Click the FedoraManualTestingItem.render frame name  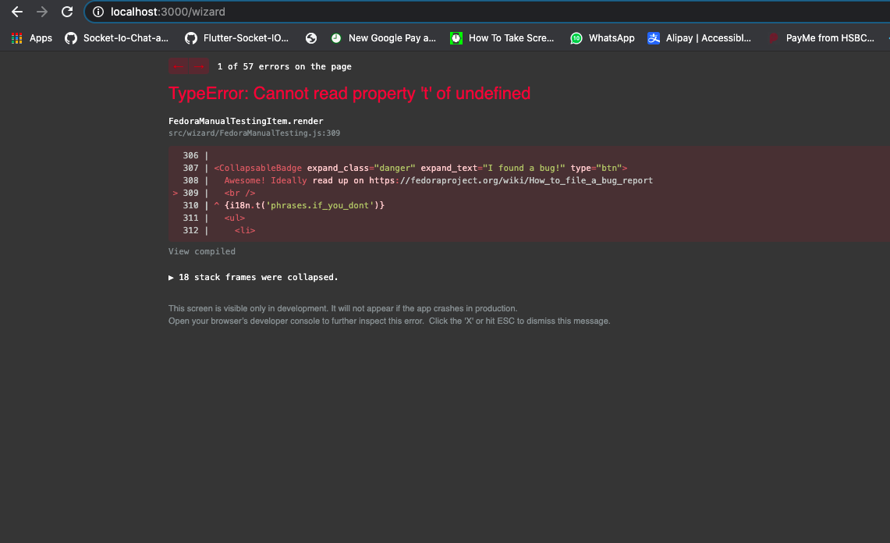246,121
